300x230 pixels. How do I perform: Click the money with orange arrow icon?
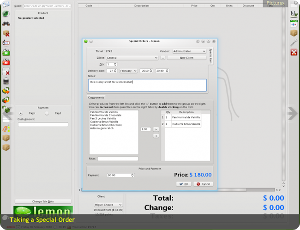6,91
